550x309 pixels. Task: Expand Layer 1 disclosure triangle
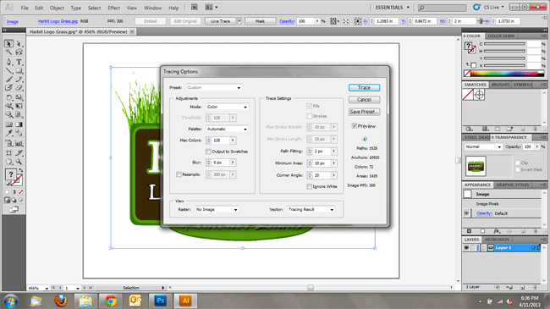pyautogui.click(x=483, y=247)
